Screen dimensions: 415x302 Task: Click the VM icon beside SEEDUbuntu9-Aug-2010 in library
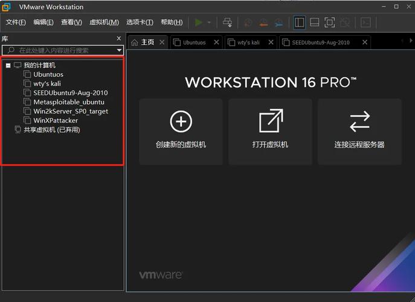[x=27, y=93]
